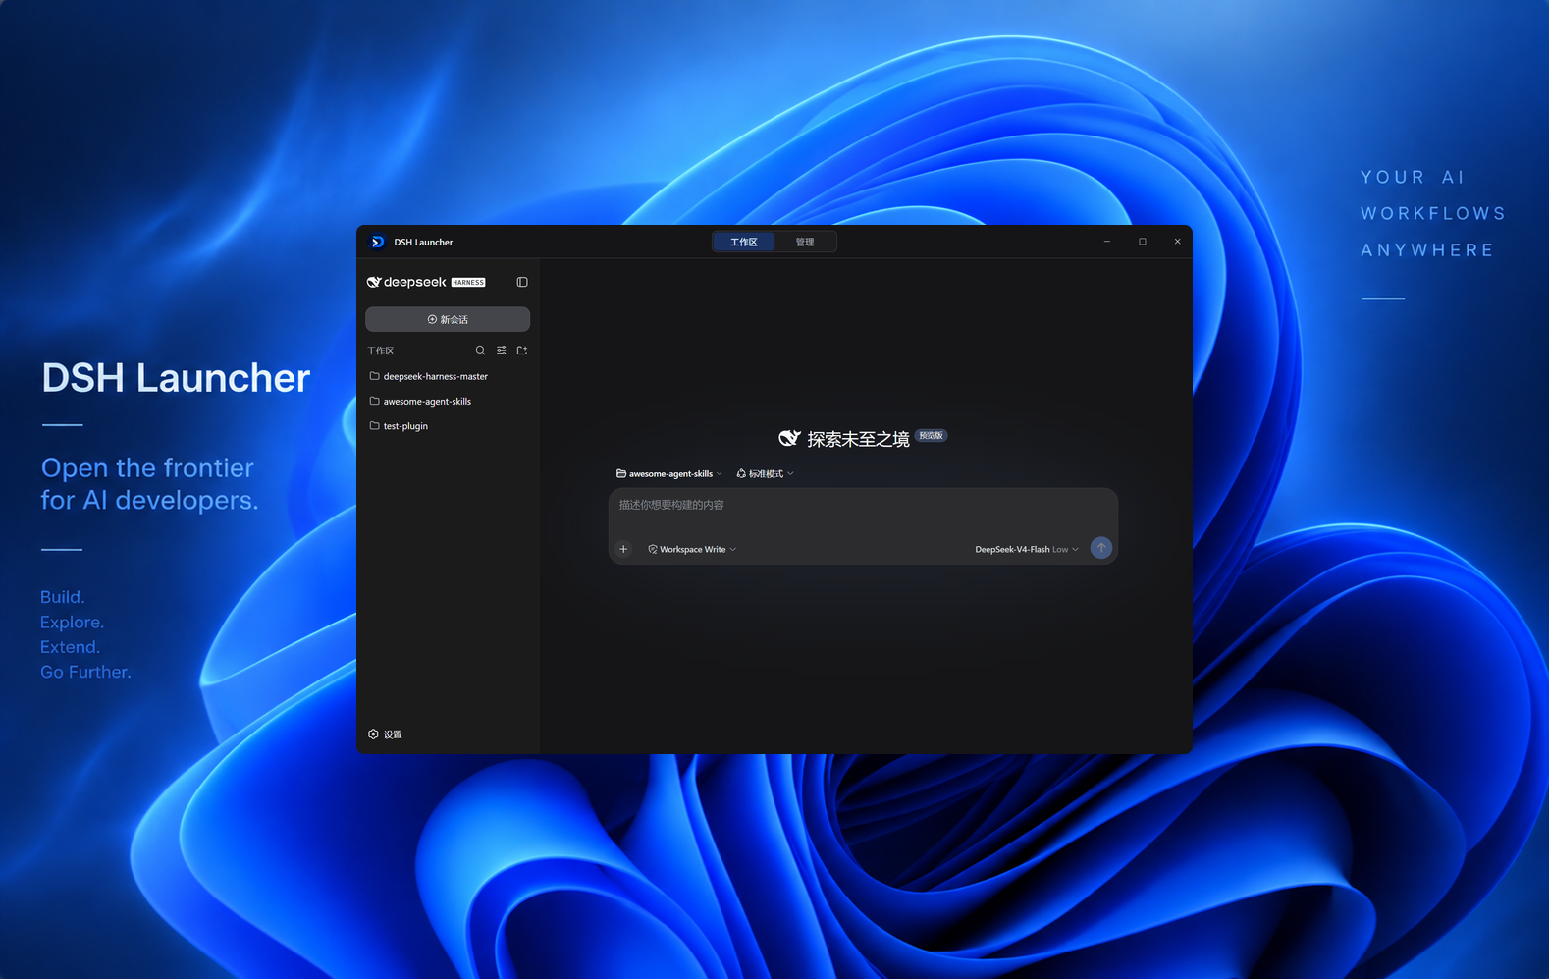The height and width of the screenshot is (979, 1549).
Task: Click the deepseek HARNESS logo
Action: pos(426,282)
